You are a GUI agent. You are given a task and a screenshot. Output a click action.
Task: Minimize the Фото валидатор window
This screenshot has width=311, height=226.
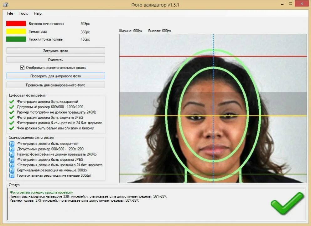(282, 4)
